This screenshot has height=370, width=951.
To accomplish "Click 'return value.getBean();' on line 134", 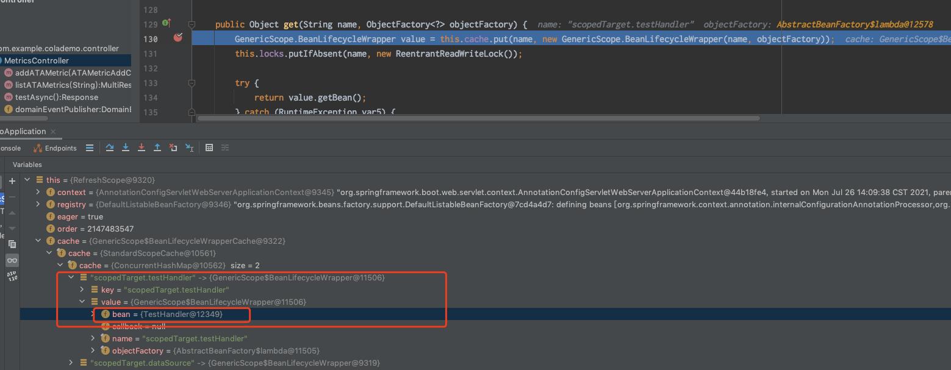I will pos(310,98).
